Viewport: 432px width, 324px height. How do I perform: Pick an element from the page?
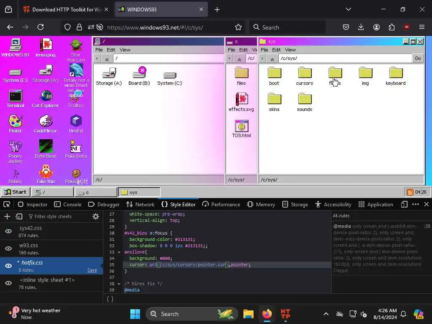coord(7,205)
